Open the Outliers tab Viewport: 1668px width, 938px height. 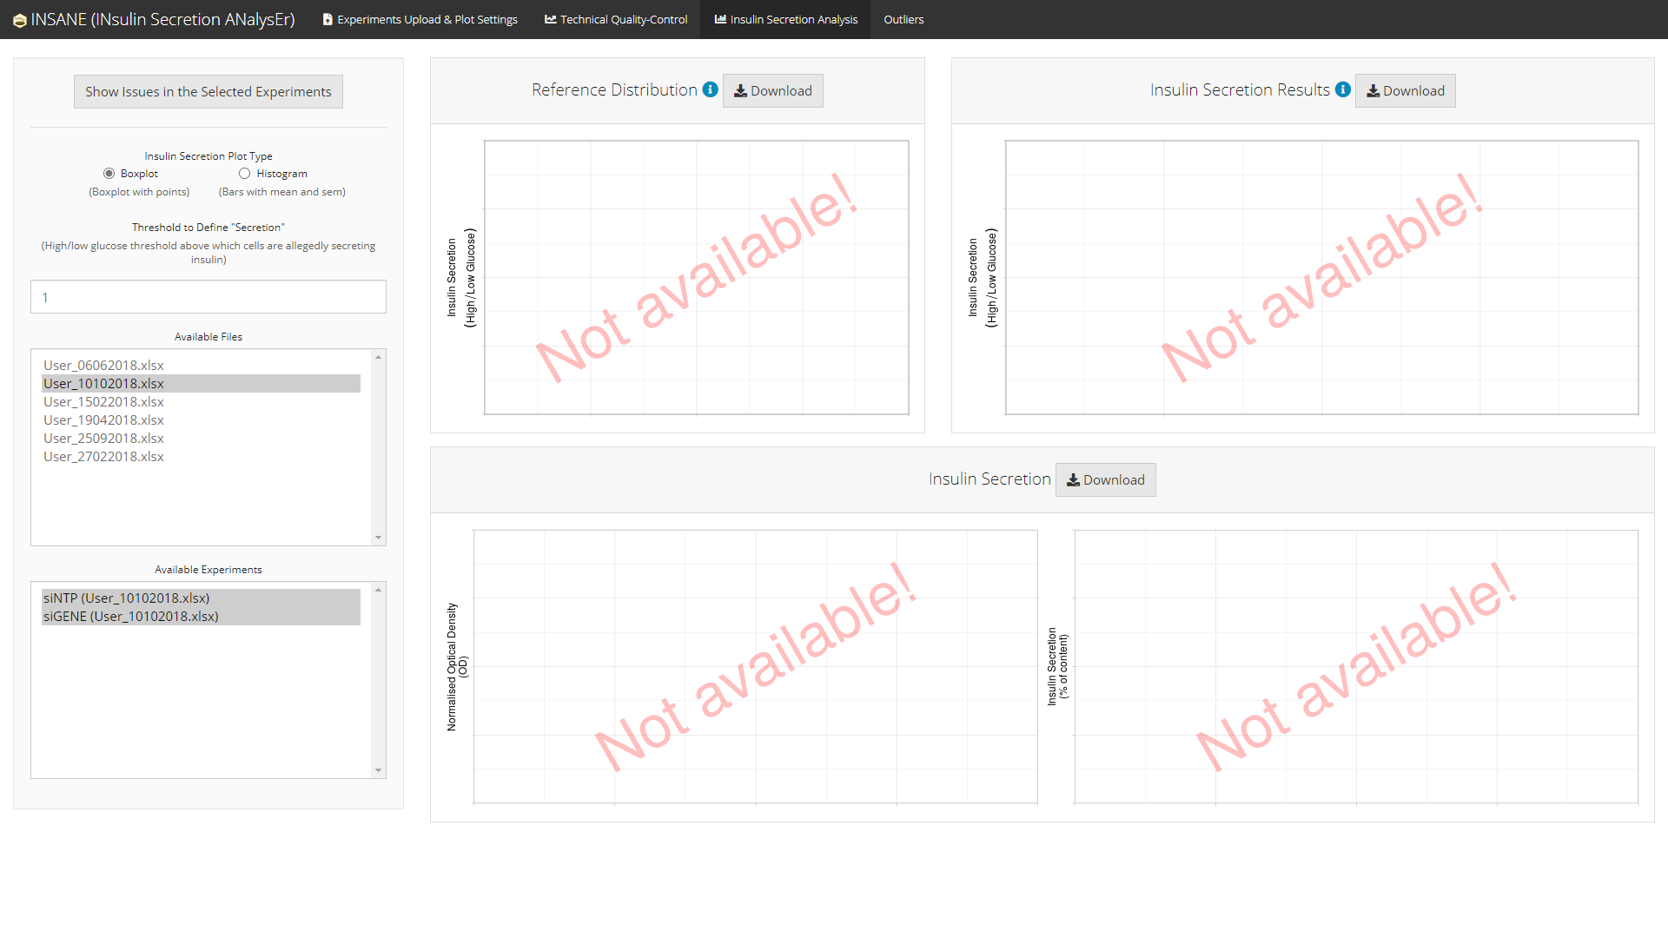(x=903, y=19)
